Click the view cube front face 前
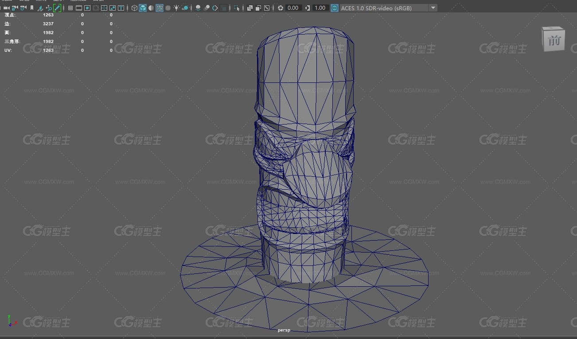Viewport: 577px width, 339px height. 554,41
